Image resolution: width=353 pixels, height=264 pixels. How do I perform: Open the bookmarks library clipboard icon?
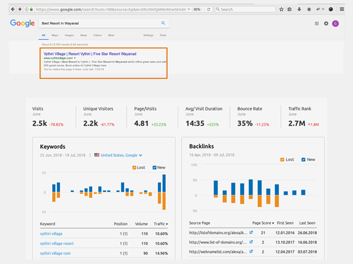click(x=289, y=9)
